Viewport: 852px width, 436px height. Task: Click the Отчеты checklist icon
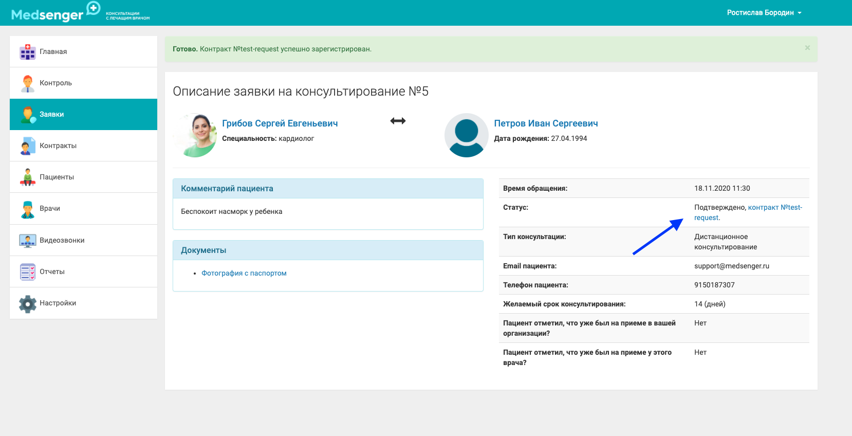[28, 272]
